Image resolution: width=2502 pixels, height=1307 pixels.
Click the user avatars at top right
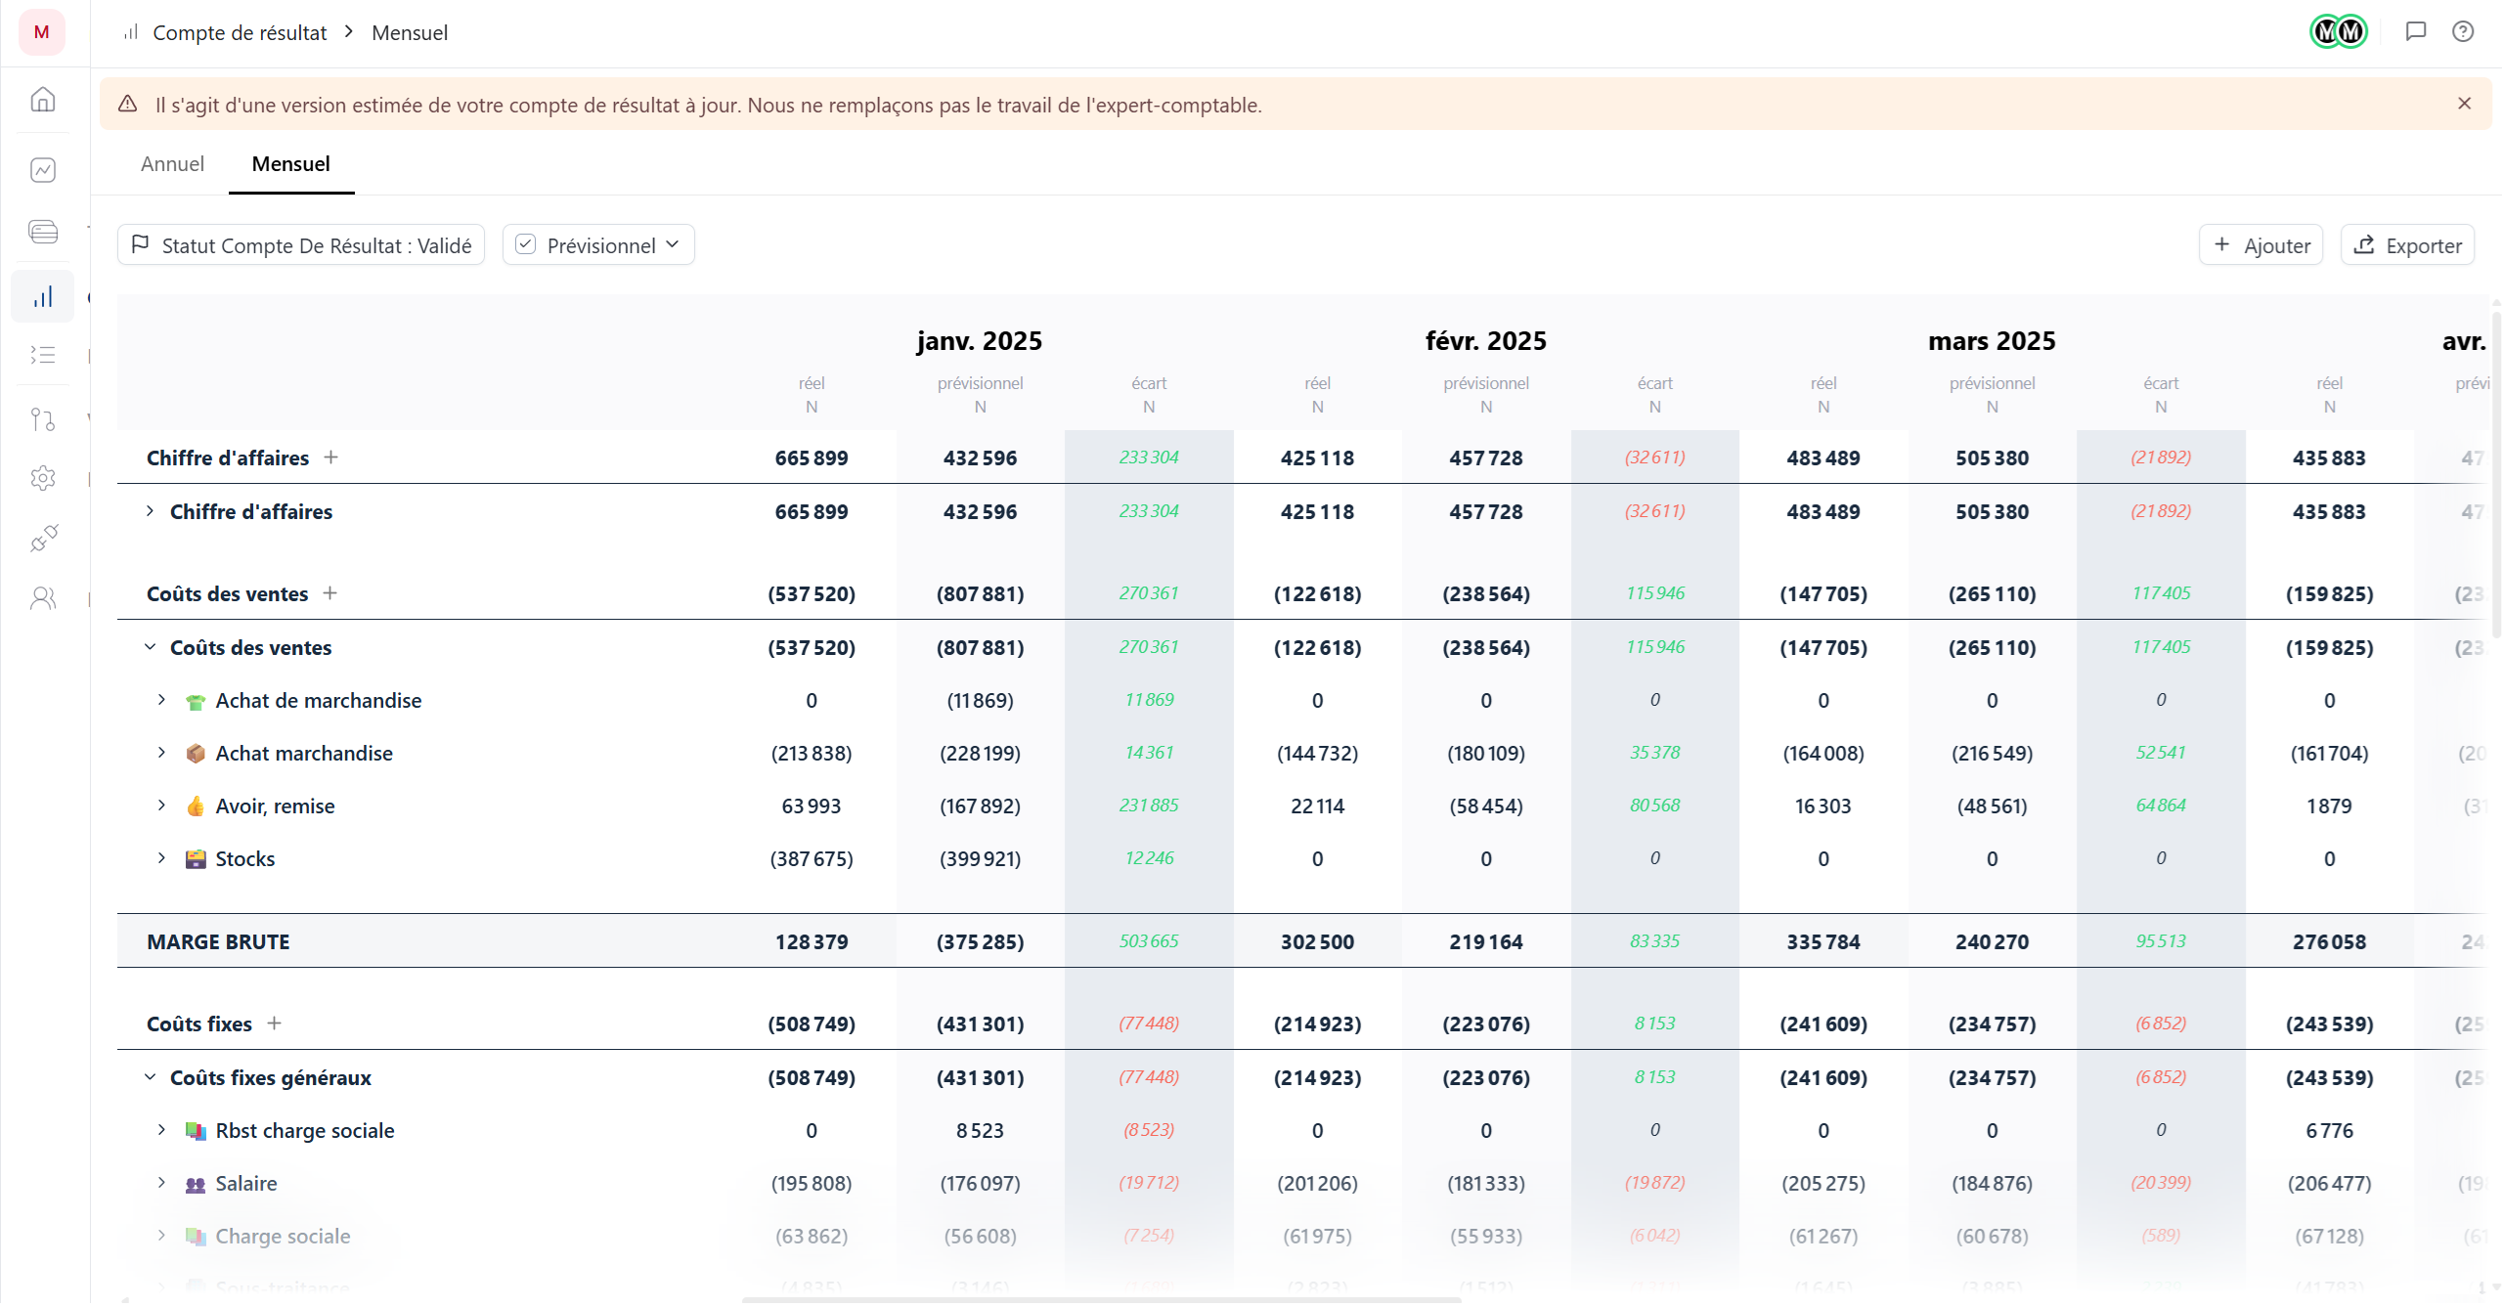[x=2339, y=31]
